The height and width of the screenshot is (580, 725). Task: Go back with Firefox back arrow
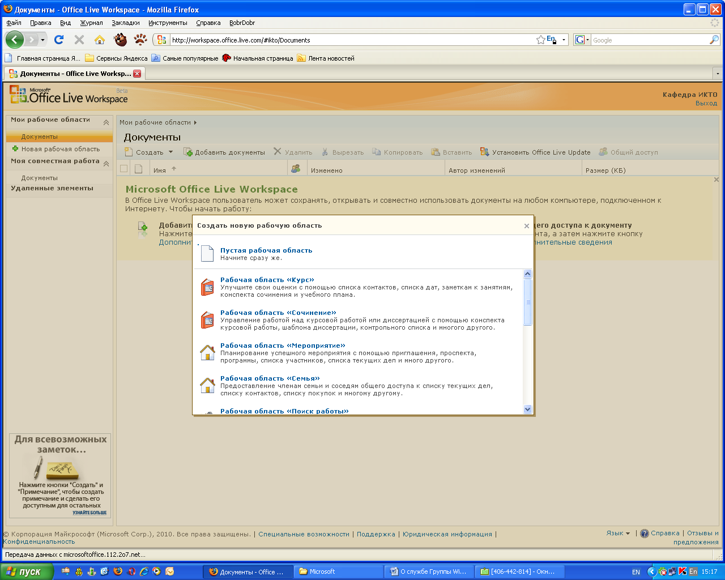[x=15, y=40]
